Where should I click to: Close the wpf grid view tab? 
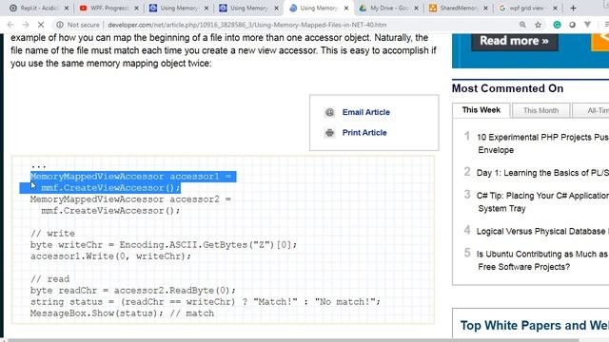555,9
